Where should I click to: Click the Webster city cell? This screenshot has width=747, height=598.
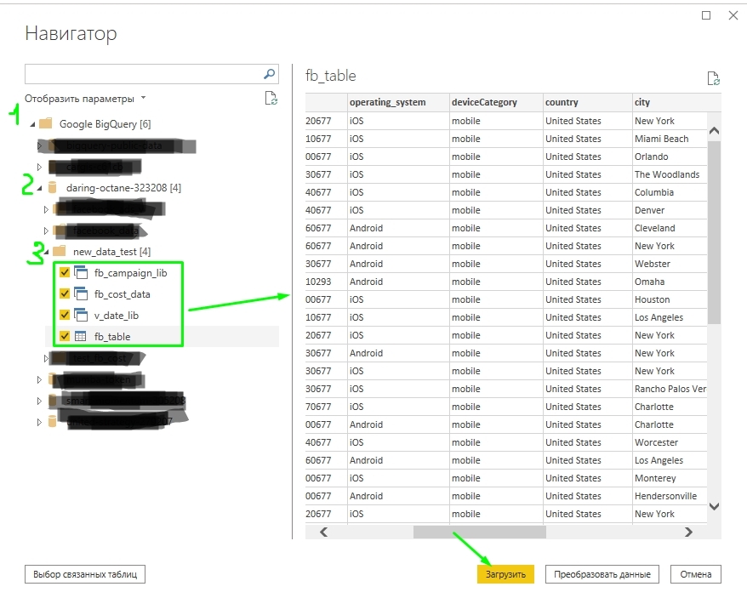tap(670, 264)
